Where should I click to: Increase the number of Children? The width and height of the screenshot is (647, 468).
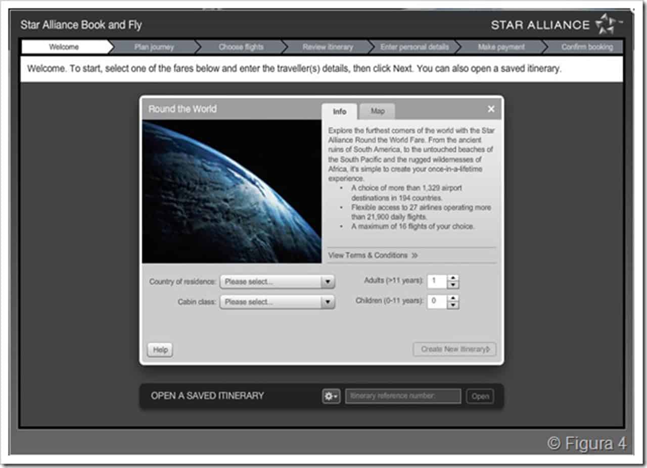click(x=453, y=298)
